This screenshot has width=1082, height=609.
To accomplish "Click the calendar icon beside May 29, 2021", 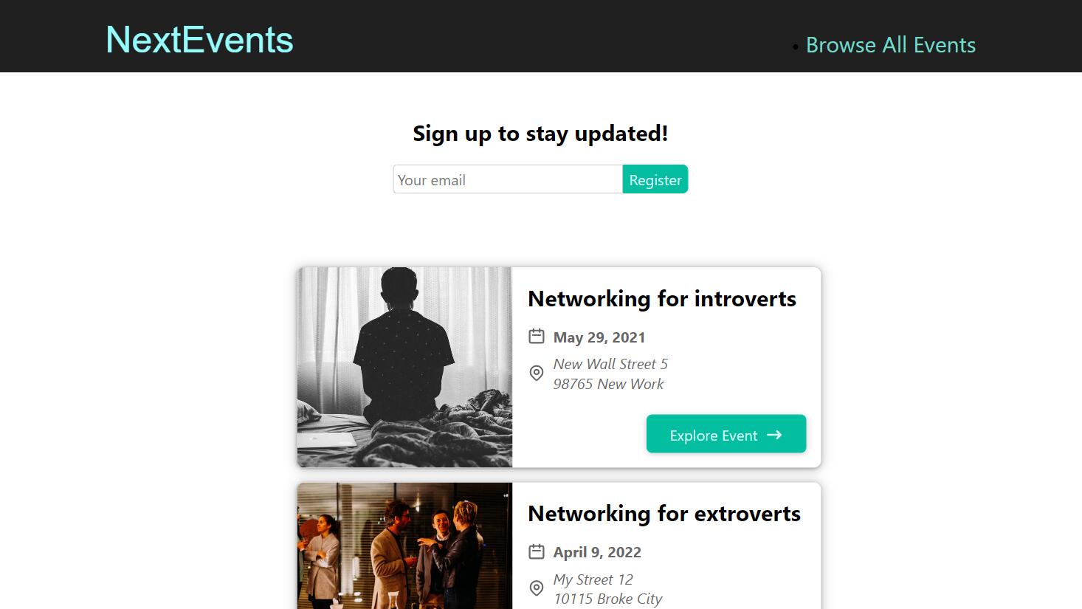I will (x=537, y=337).
